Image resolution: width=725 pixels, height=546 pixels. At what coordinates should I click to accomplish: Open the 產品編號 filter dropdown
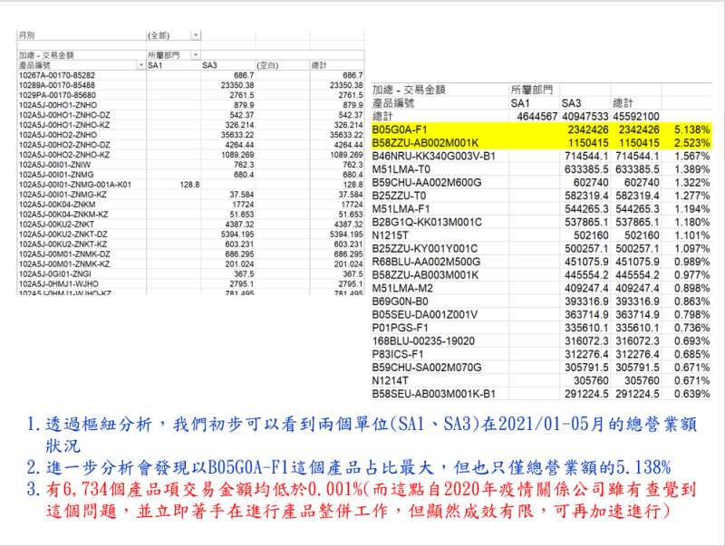point(140,64)
